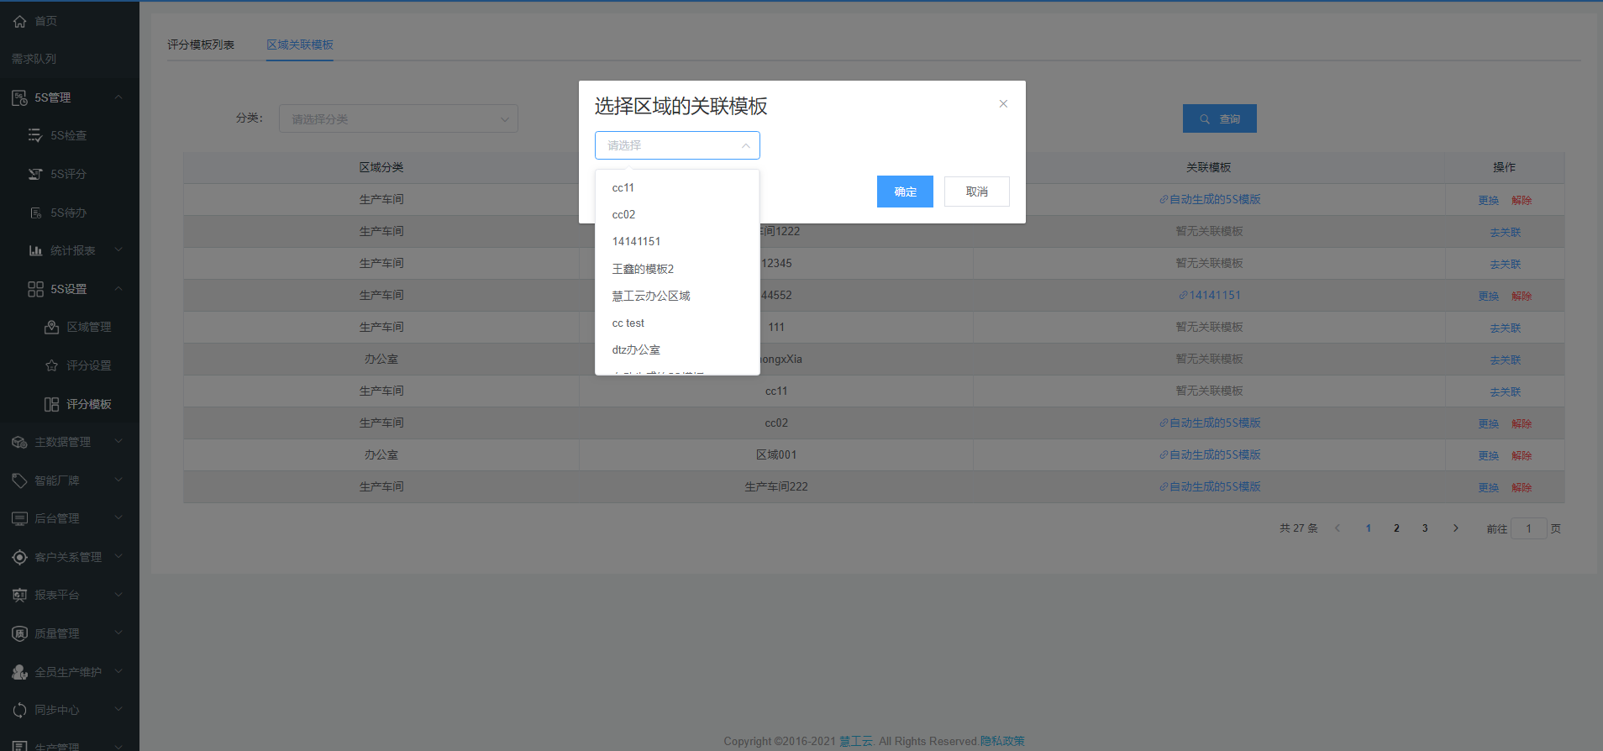Image resolution: width=1603 pixels, height=751 pixels.
Task: Switch to the 评分模板列表 tab
Action: click(201, 45)
